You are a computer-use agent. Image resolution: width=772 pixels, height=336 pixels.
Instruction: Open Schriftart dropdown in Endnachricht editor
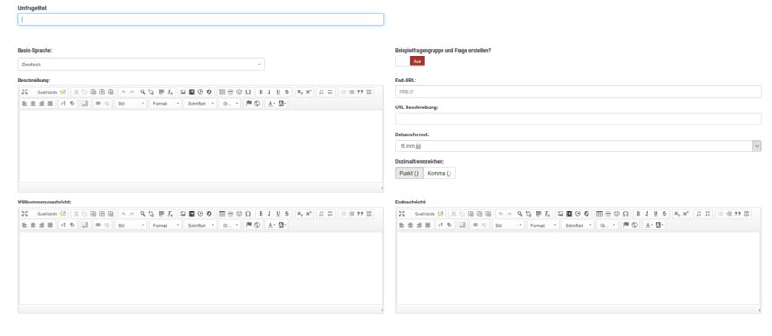pyautogui.click(x=578, y=225)
